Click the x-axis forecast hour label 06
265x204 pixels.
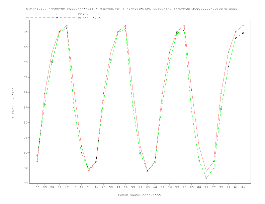coord(52,187)
